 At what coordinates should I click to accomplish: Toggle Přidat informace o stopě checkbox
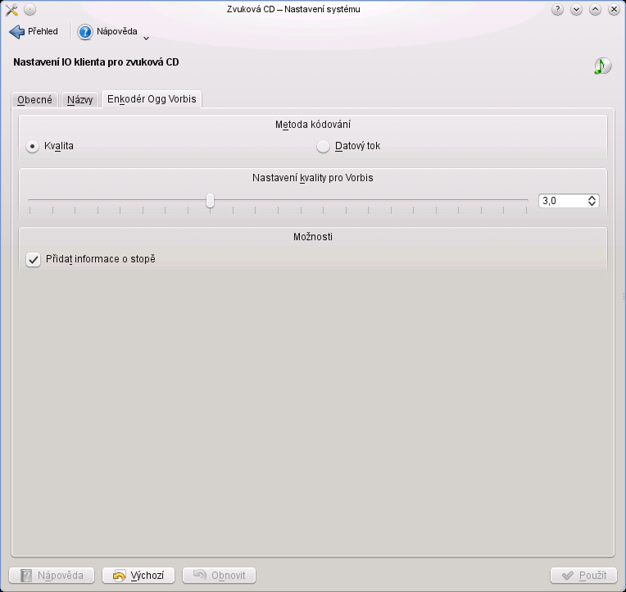click(x=33, y=259)
